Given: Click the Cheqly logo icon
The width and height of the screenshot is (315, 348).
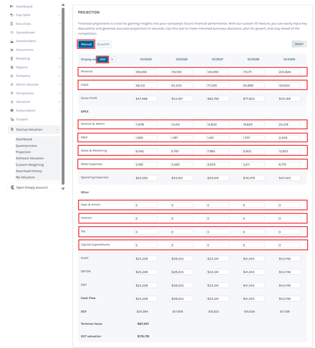Looking at the screenshot, I should [x=13, y=188].
